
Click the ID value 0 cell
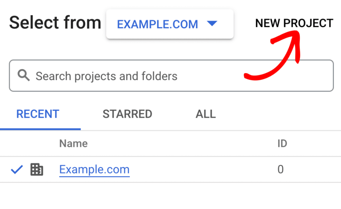pyautogui.click(x=280, y=170)
